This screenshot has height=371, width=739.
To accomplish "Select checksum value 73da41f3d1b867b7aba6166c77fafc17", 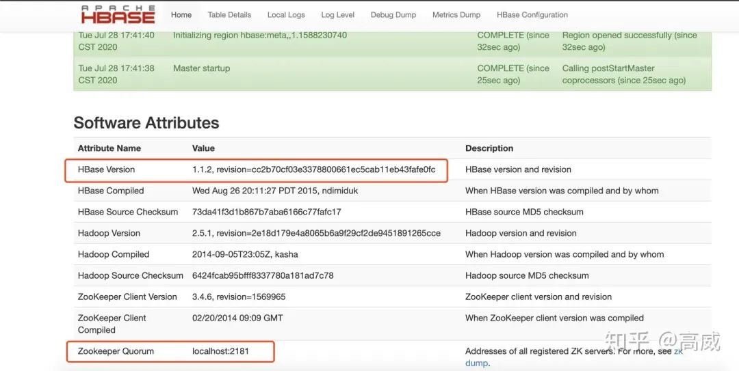I will (267, 212).
